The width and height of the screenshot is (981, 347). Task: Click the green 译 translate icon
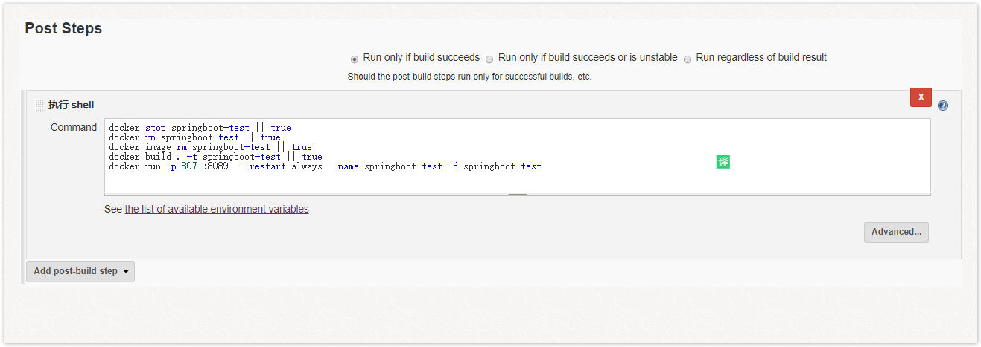723,162
